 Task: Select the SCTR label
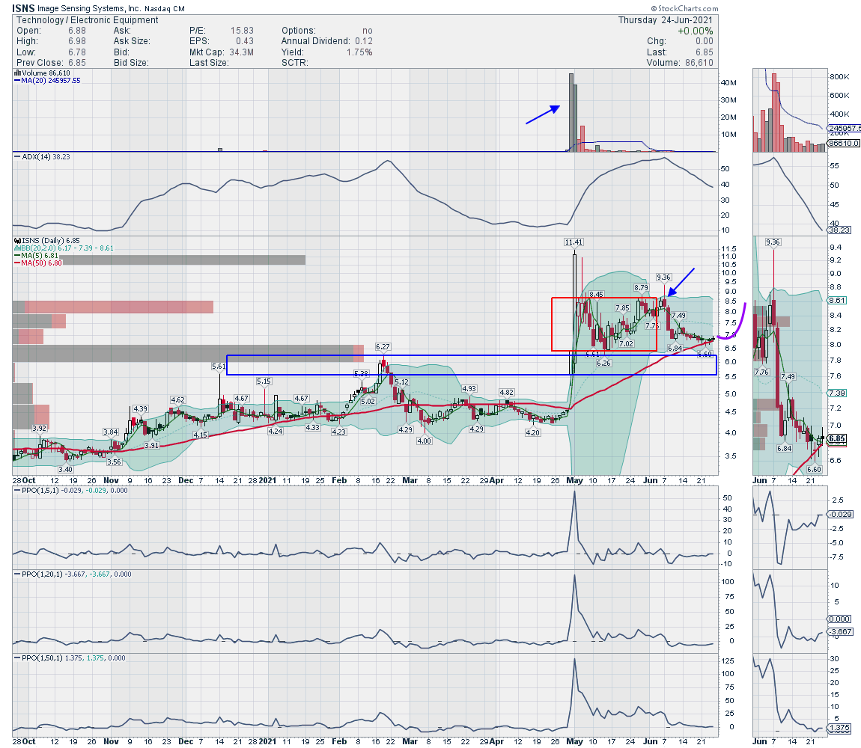tap(295, 63)
